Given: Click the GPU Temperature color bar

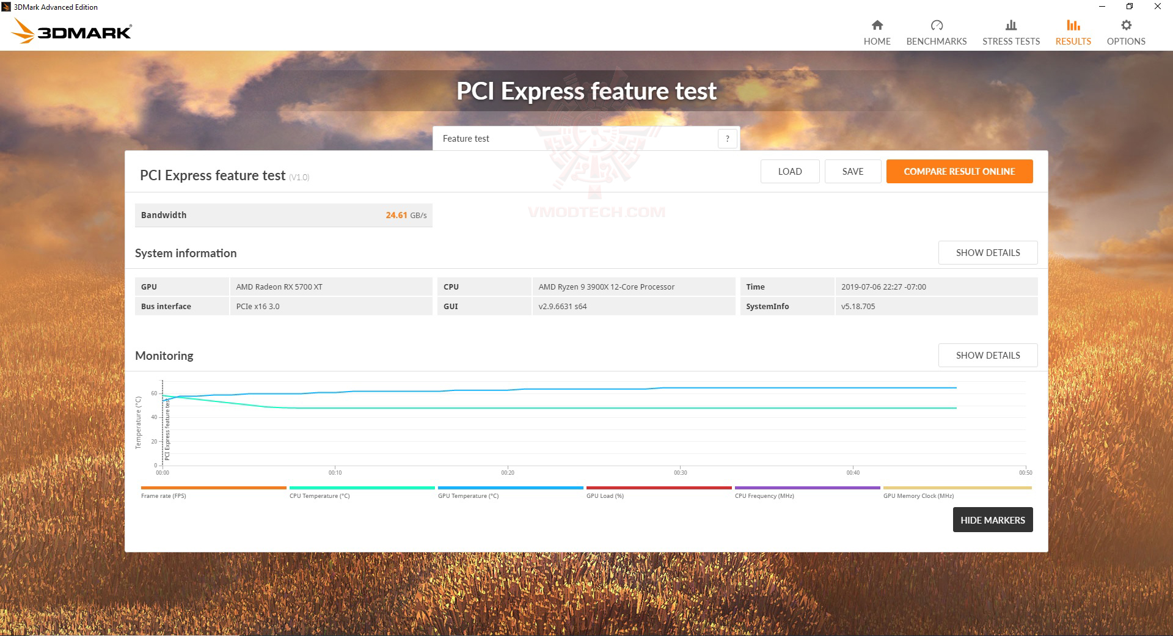Looking at the screenshot, I should [510, 488].
